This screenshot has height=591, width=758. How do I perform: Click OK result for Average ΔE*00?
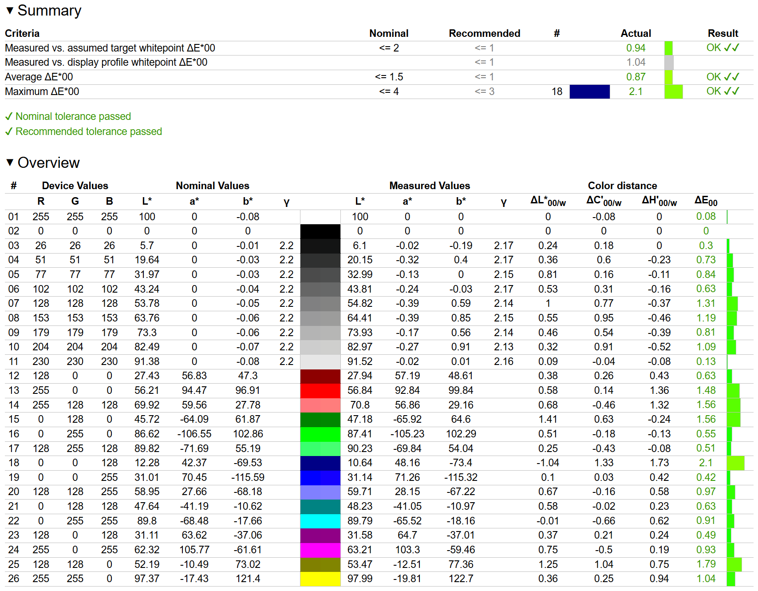(x=722, y=77)
